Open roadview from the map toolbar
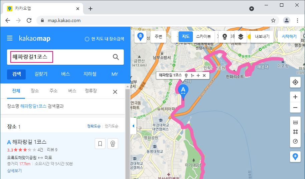305x179 pixels. pyautogui.click(x=225, y=37)
